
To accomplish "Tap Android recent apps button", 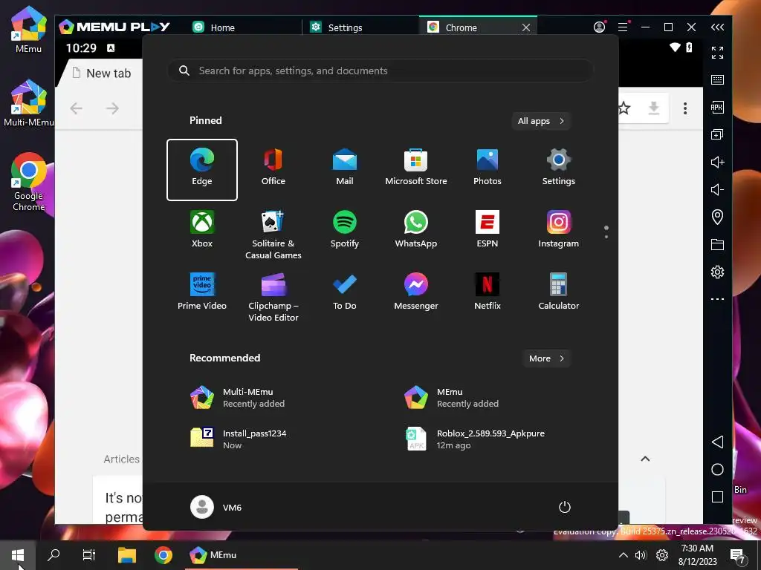I will [x=717, y=497].
